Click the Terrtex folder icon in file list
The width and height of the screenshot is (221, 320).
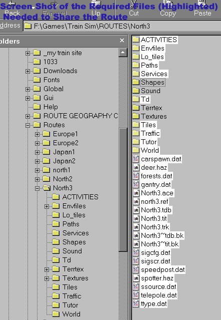coord(135,108)
